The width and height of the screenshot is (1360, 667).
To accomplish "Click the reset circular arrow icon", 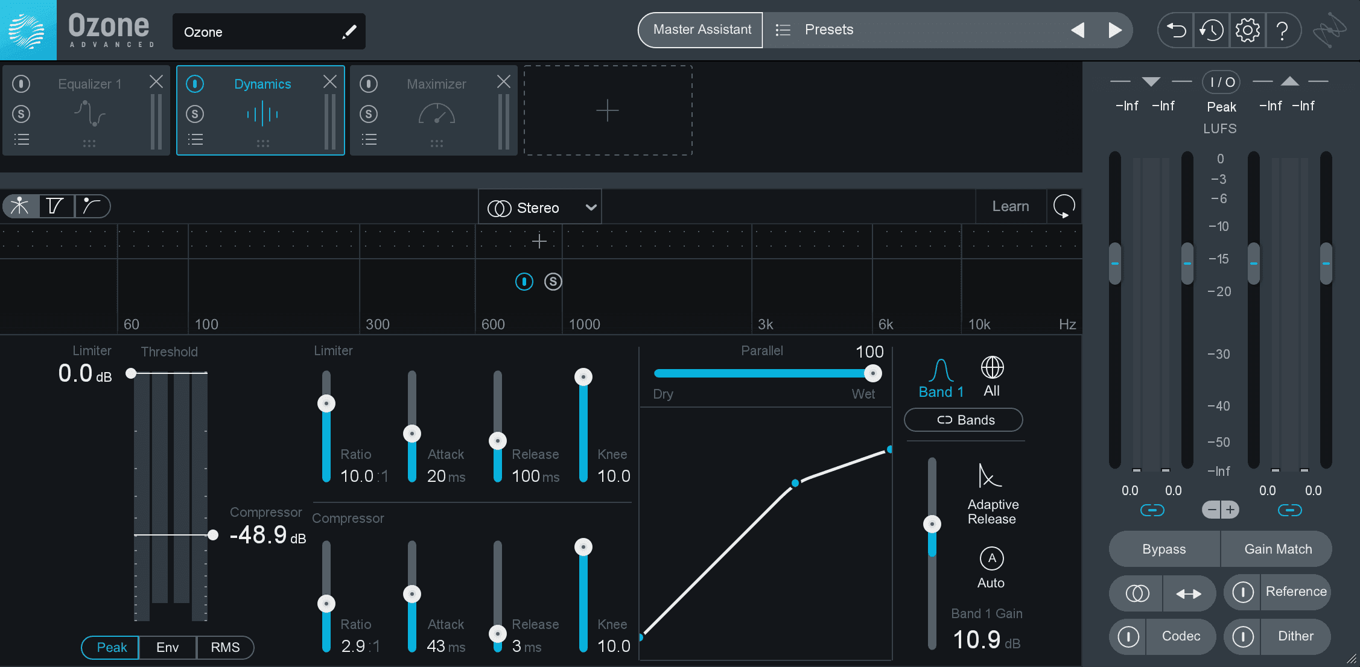I will [1064, 206].
